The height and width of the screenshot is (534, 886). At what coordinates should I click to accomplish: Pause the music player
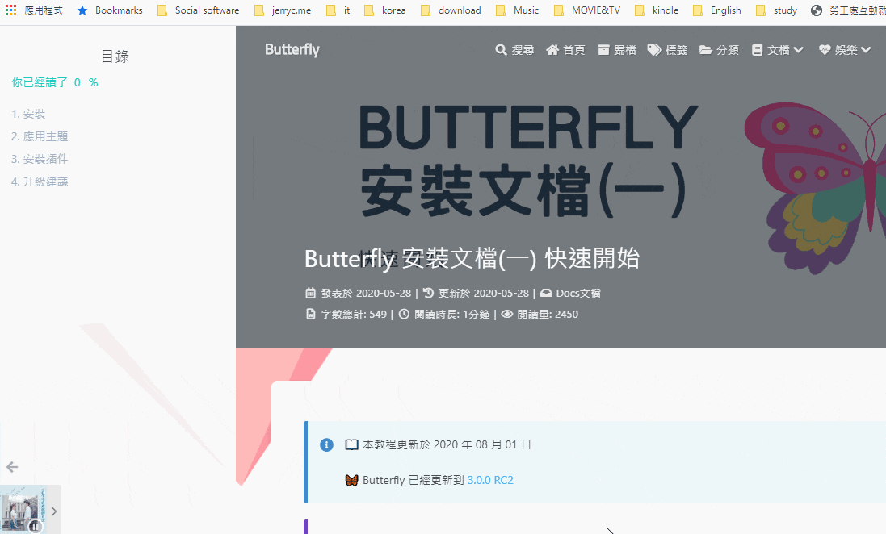(x=35, y=526)
